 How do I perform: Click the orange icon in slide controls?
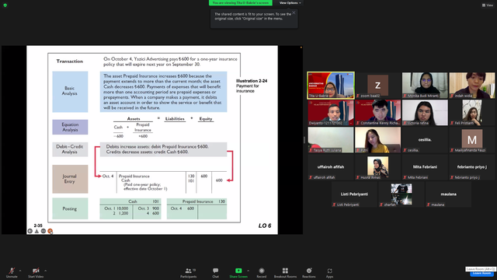pos(50,231)
